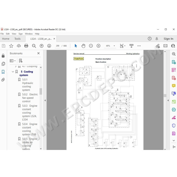This screenshot has height=177, width=177.
Task: Open more tools ellipsis menu
Action: [x=139, y=46]
